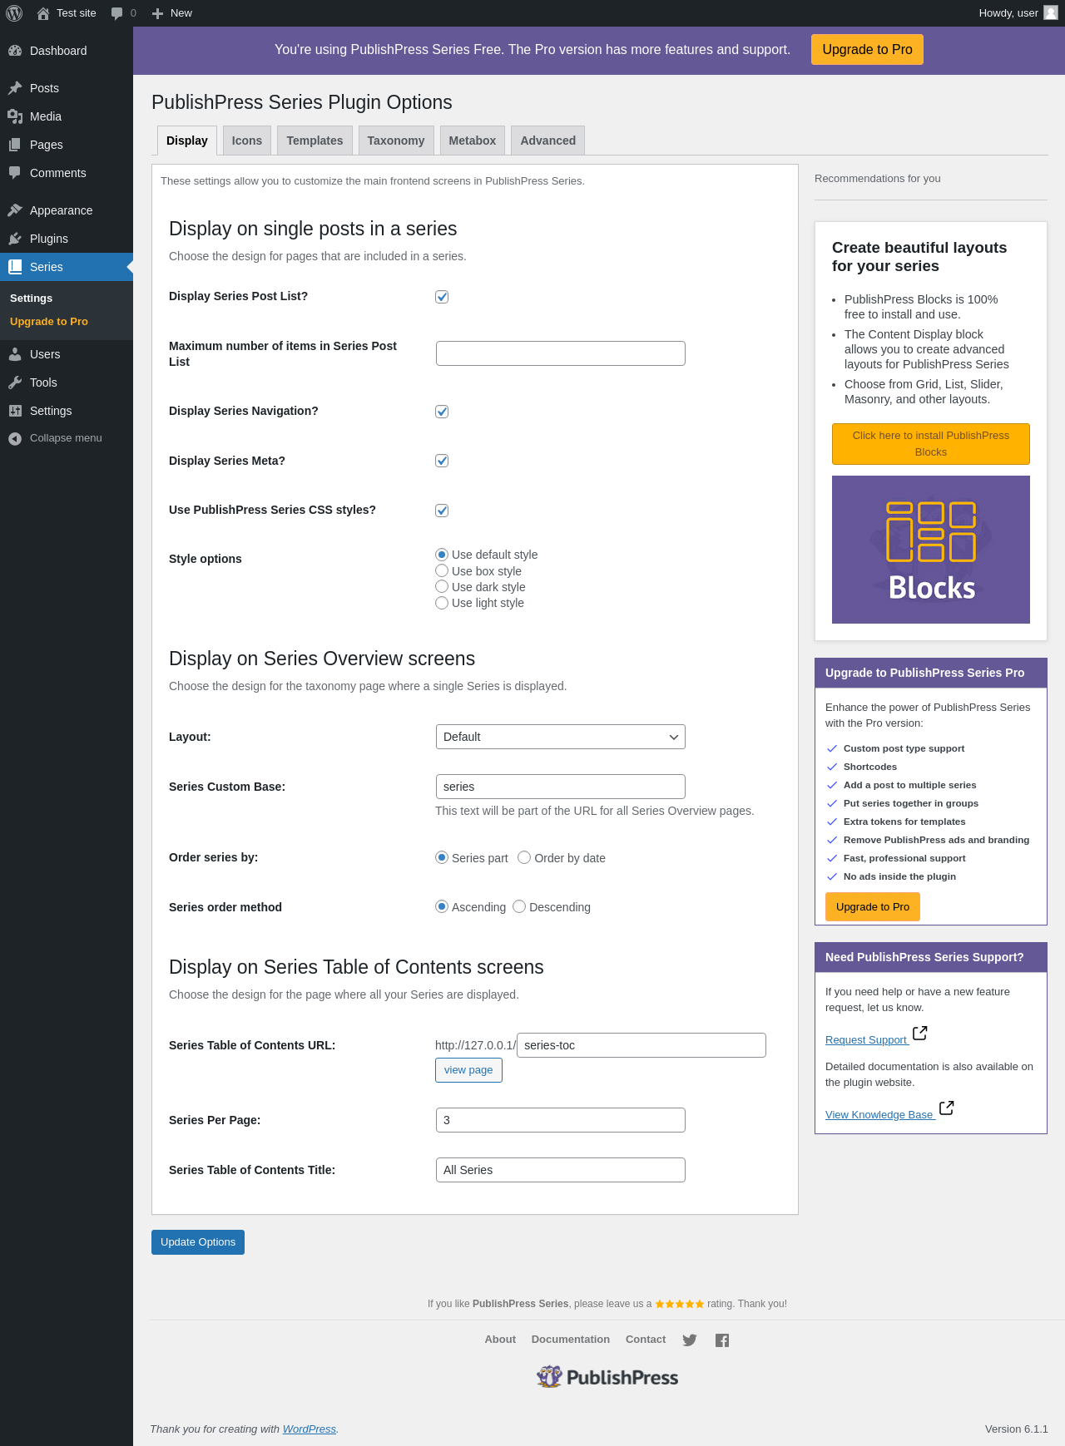Click the Twitter icon in footer
The height and width of the screenshot is (1446, 1065).
pos(690,1340)
